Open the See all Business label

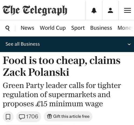pyautogui.click(x=23, y=44)
